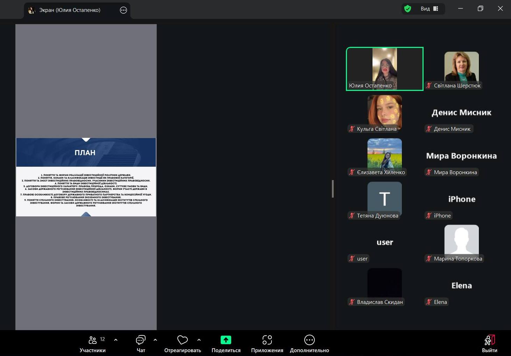Click the muted microphone icon for Світлана Шерстюк
The height and width of the screenshot is (356, 511).
[x=429, y=86]
